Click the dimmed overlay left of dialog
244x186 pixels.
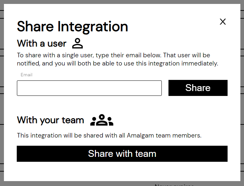click(2, 93)
